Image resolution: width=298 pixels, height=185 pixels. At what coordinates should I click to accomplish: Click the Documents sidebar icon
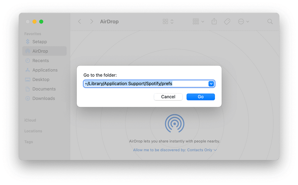[28, 89]
